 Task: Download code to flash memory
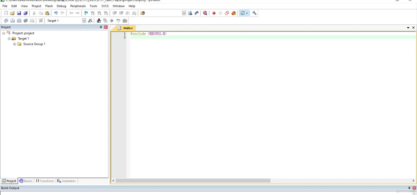pos(41,20)
